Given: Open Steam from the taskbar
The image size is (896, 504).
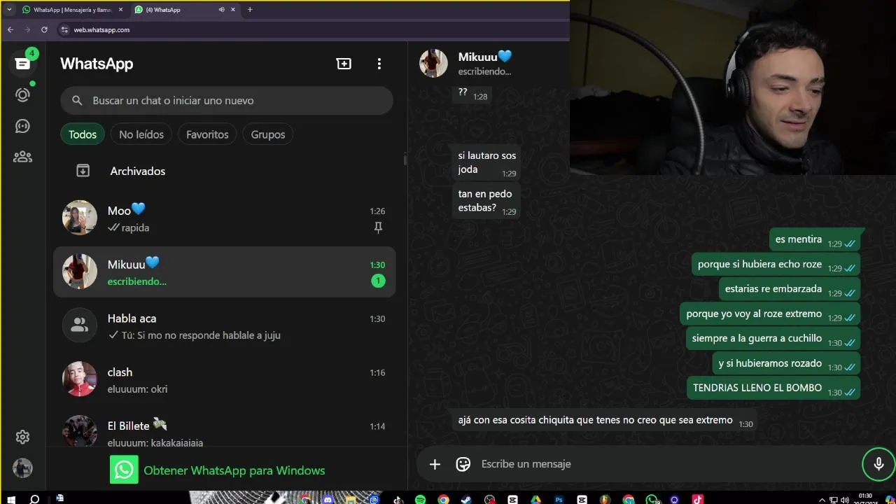Looking at the screenshot, I should click(x=466, y=500).
